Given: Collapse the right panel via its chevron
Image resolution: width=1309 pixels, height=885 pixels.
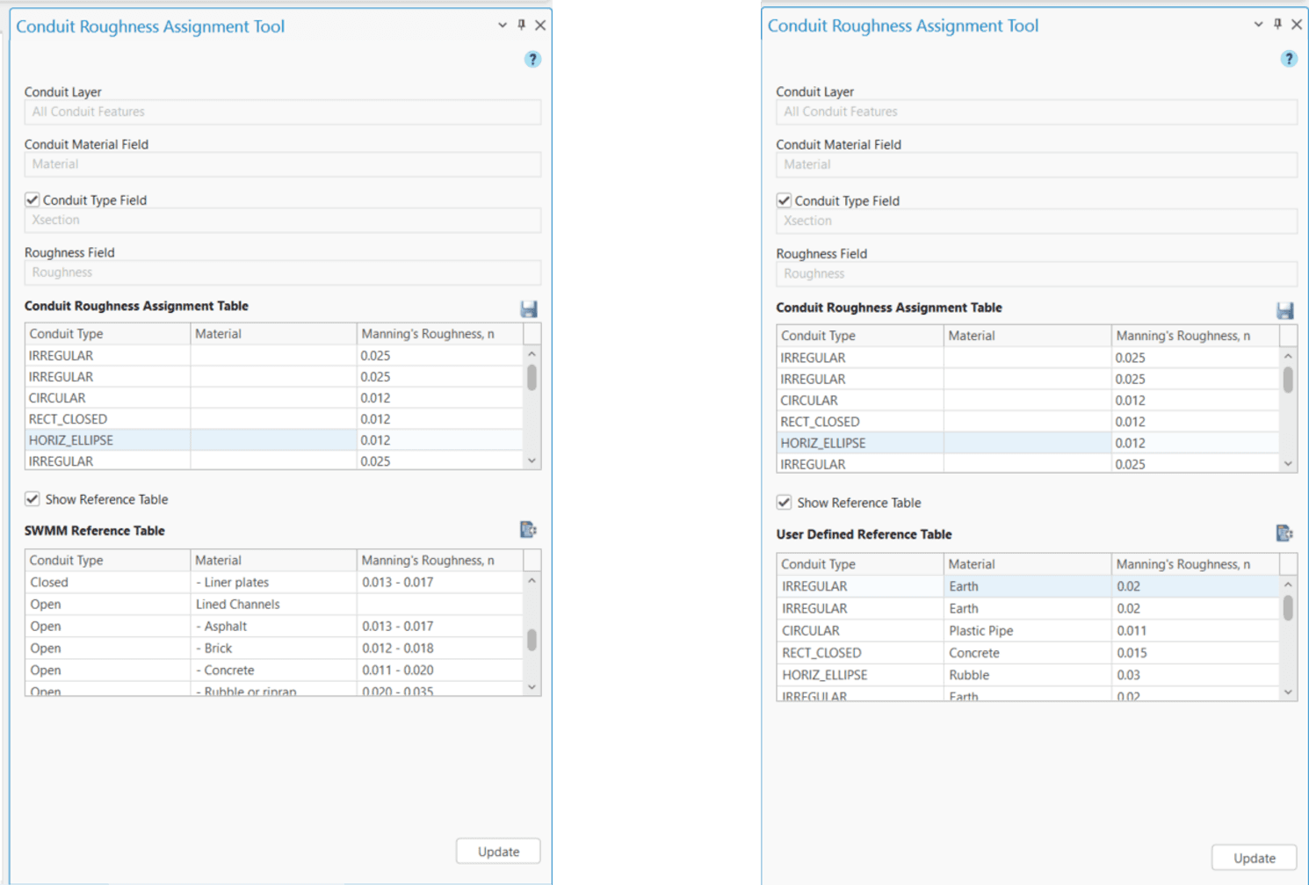Looking at the screenshot, I should 1258,25.
